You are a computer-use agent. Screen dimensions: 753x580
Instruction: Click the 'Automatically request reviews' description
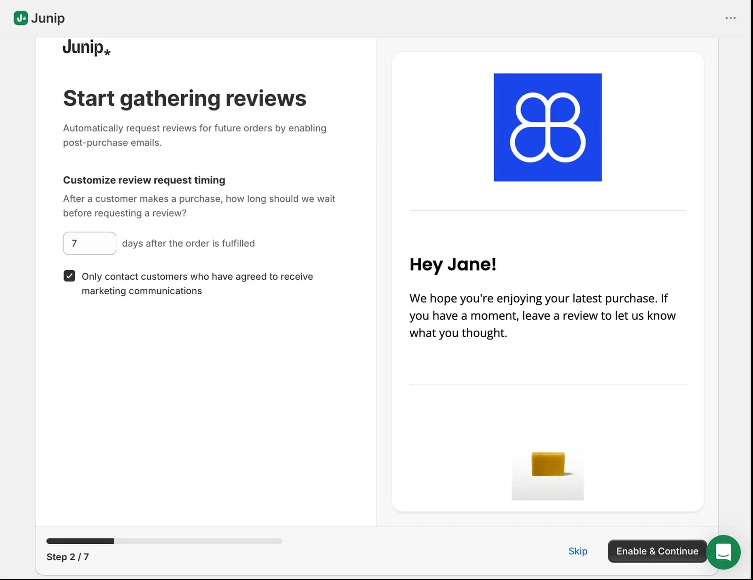(194, 135)
